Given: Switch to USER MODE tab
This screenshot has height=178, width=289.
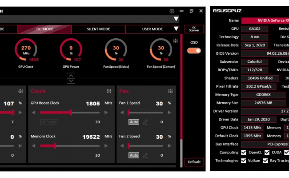Looking at the screenshot, I should pos(152,29).
